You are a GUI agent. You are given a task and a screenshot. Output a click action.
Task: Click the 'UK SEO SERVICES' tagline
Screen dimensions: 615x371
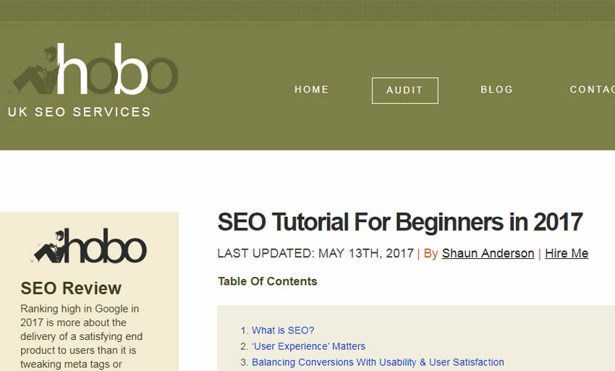tap(80, 112)
